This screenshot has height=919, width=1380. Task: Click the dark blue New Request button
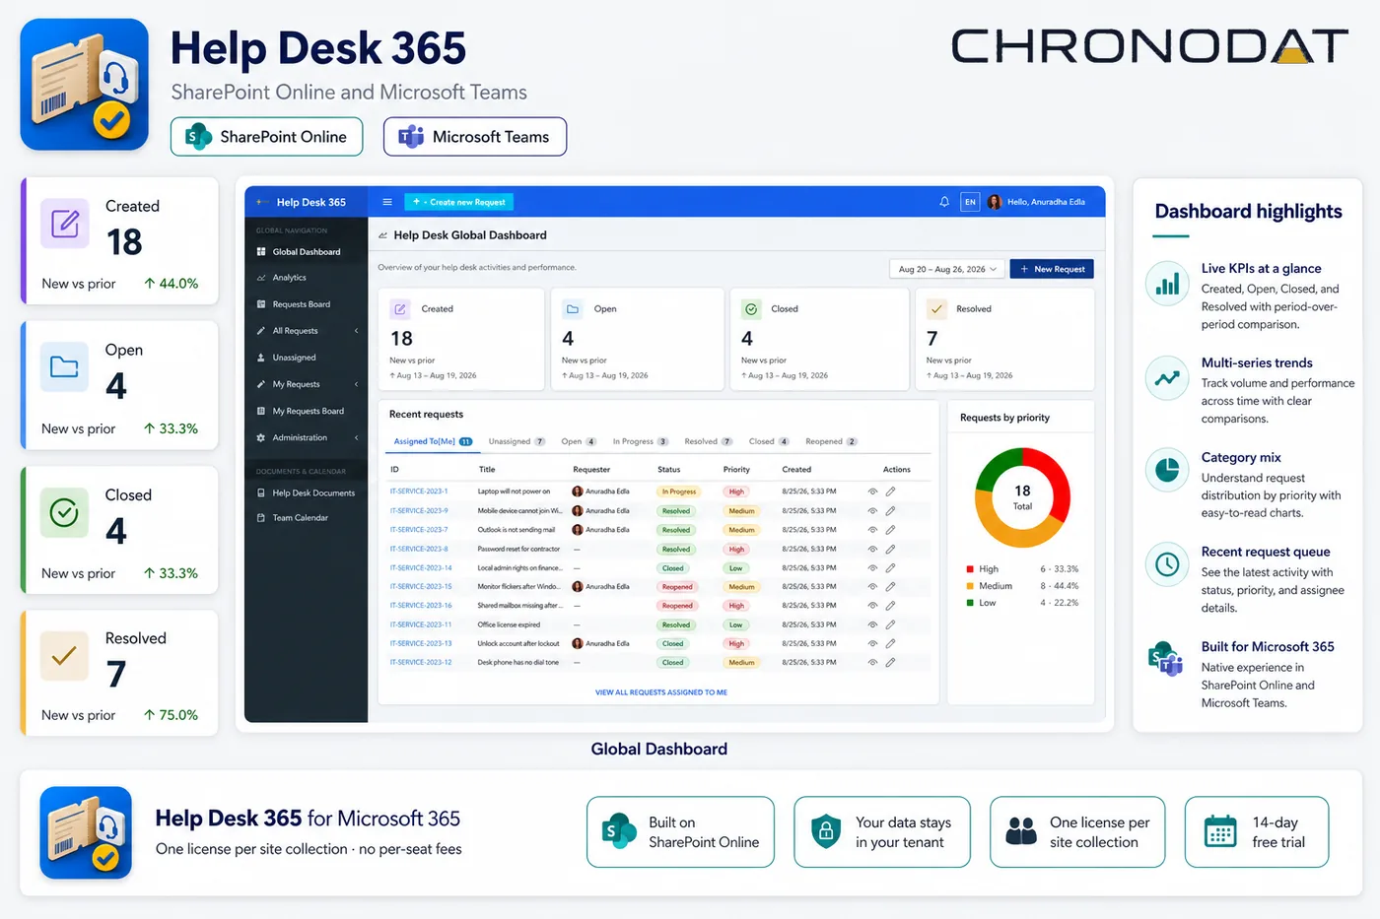(x=1052, y=269)
